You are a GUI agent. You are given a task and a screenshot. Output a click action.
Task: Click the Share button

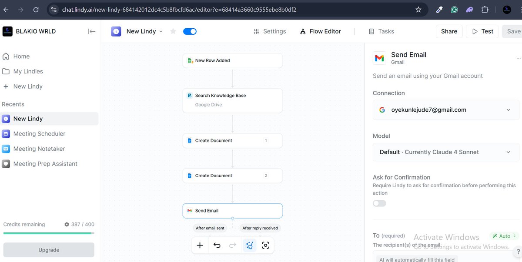pos(449,31)
